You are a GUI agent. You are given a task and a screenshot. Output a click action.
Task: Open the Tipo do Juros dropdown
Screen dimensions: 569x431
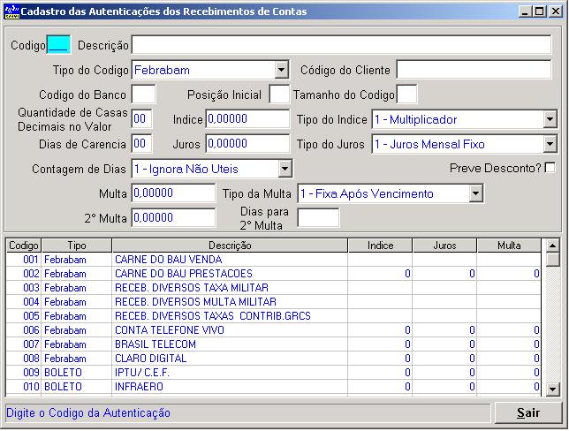(550, 144)
